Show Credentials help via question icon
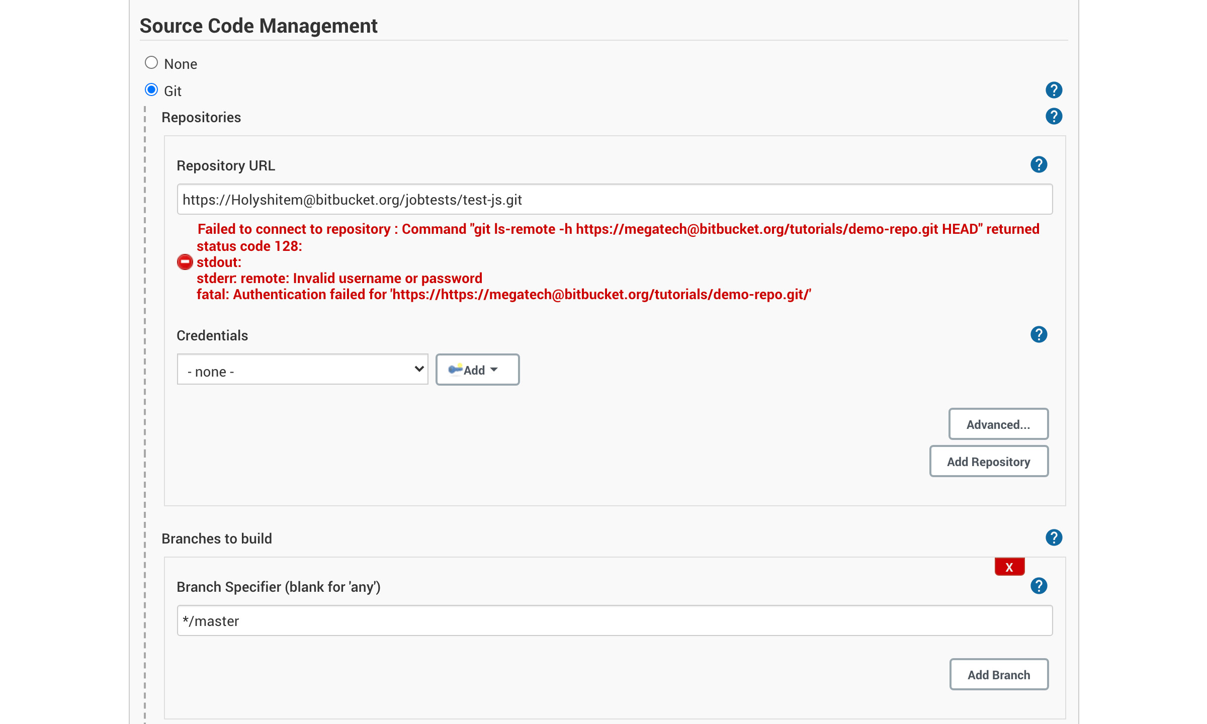The width and height of the screenshot is (1207, 724). click(x=1039, y=335)
